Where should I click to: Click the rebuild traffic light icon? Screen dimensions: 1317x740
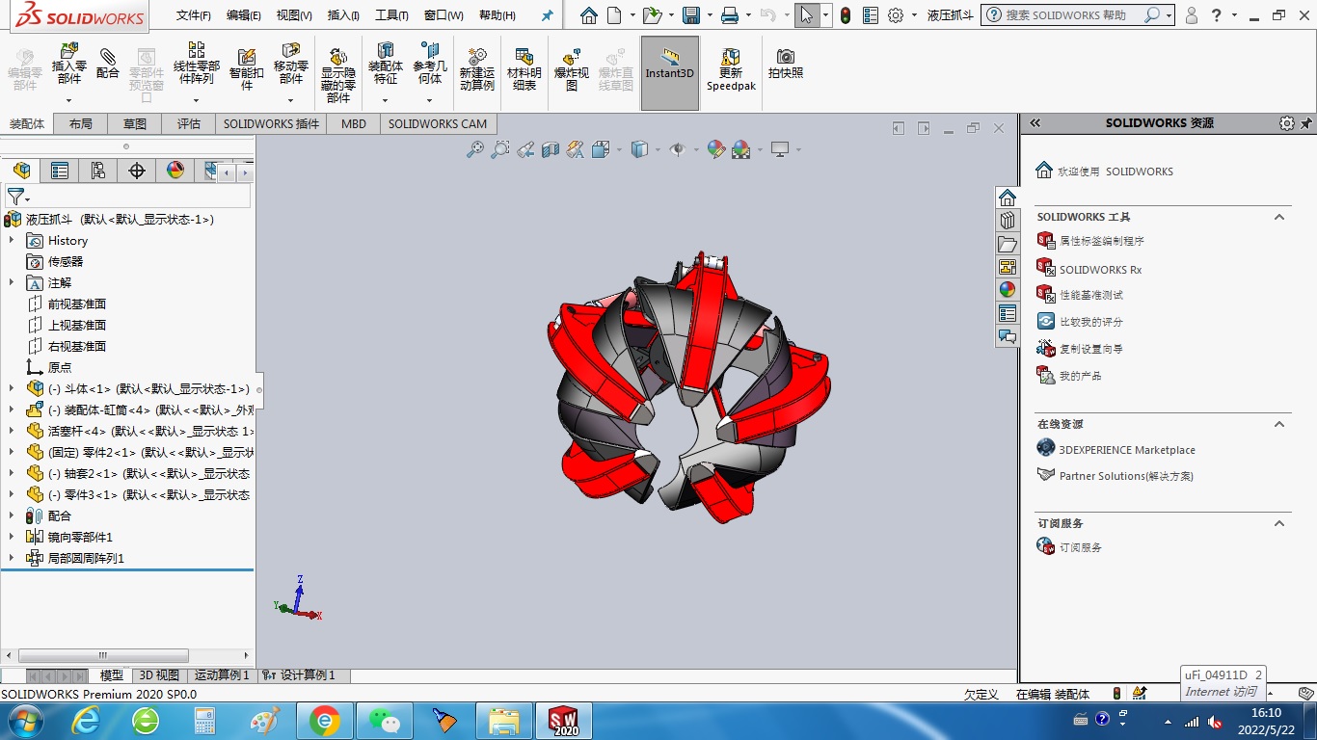coord(846,15)
